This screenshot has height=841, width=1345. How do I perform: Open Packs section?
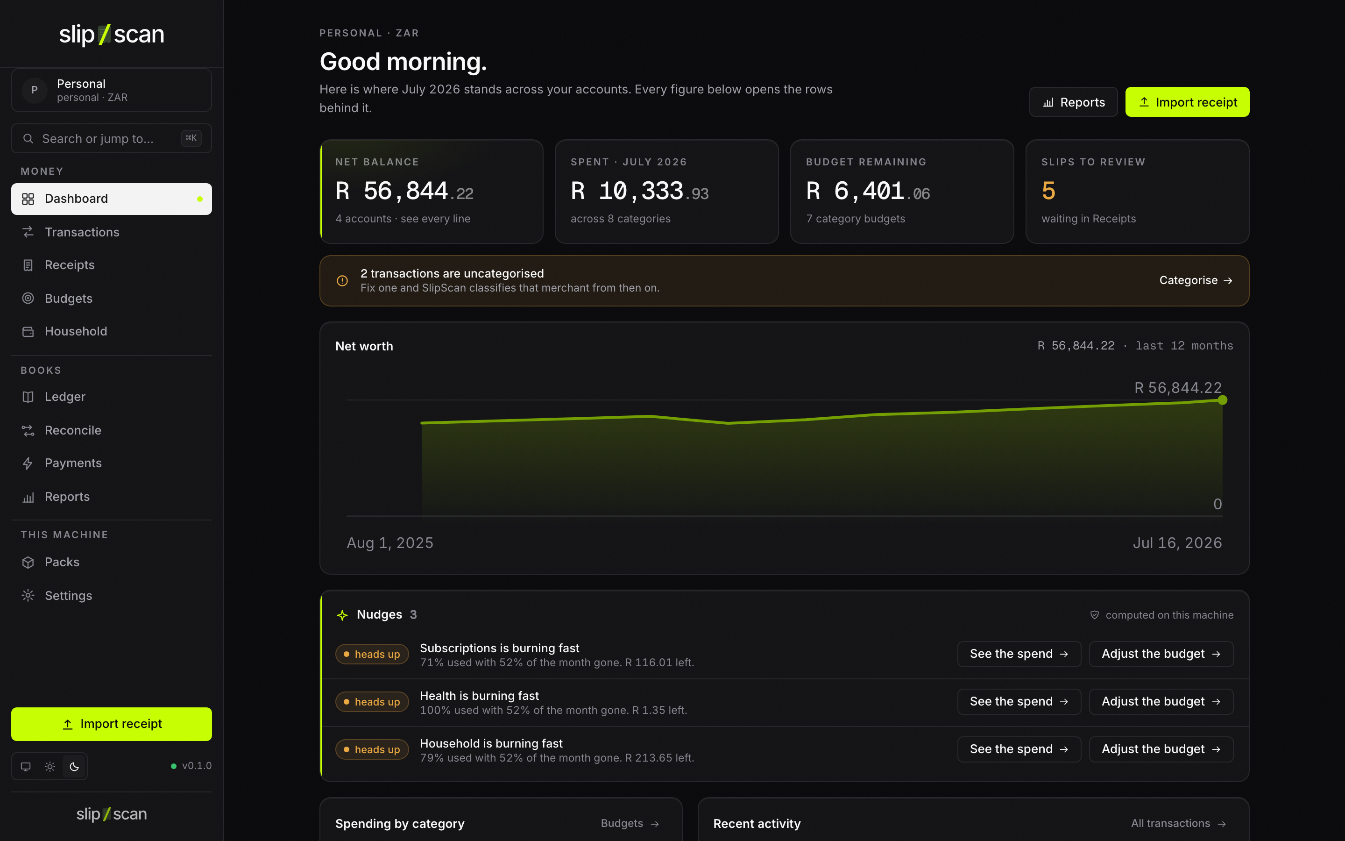coord(111,562)
